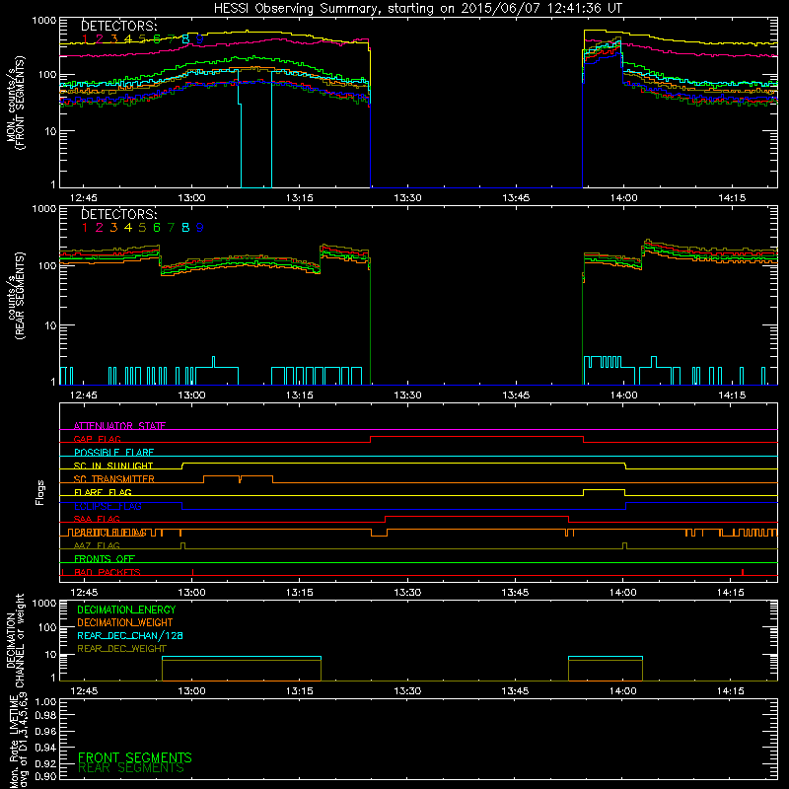Click the 100 y-axis value on decimation plot
This screenshot has width=789, height=789.
tap(47, 627)
